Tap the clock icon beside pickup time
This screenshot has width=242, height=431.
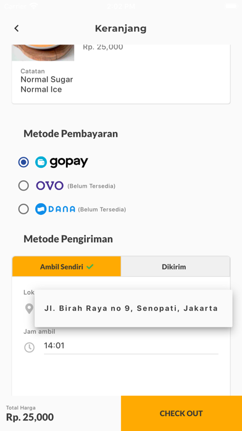(30, 347)
